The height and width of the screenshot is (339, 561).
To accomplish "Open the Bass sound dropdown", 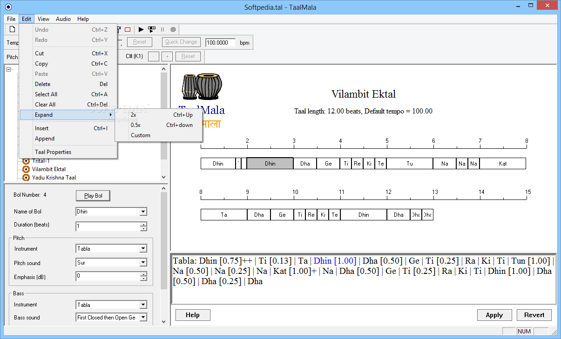I will [143, 318].
